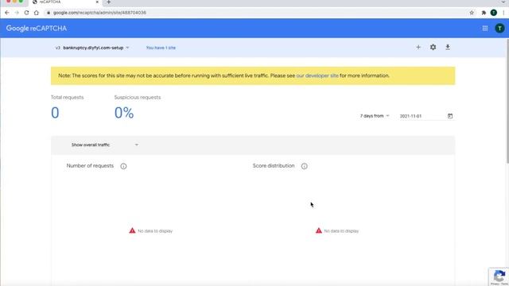Viewport: 509px width, 286px height.
Task: Click the Number of requests heading
Action: (x=90, y=166)
